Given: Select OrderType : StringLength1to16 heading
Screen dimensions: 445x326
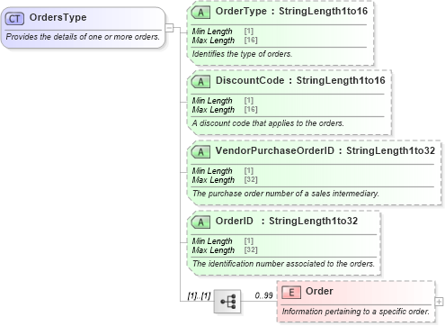Looking at the screenshot, I should coord(291,11).
